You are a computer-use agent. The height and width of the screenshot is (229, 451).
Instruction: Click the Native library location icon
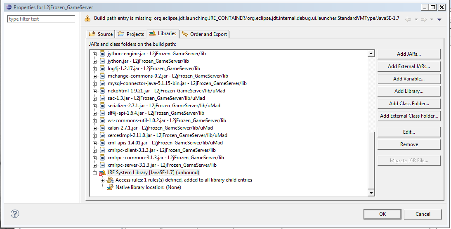(110, 187)
